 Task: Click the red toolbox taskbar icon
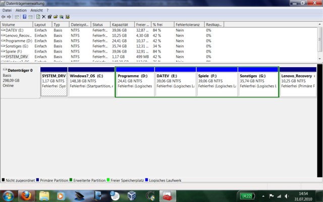pyautogui.click(x=168, y=196)
